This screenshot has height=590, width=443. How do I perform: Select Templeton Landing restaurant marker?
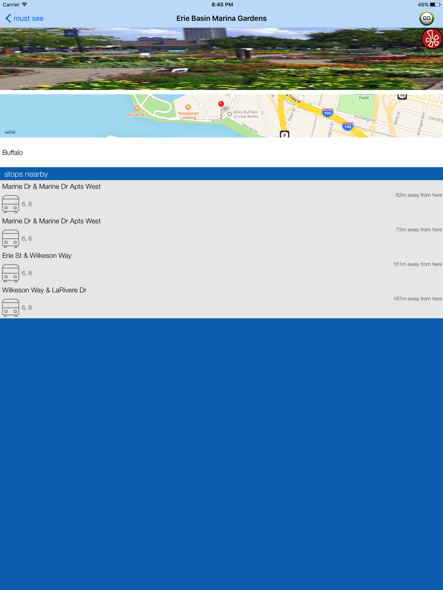pyautogui.click(x=188, y=112)
